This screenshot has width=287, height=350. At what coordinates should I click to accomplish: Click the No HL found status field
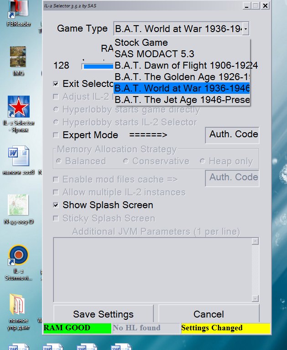146,328
